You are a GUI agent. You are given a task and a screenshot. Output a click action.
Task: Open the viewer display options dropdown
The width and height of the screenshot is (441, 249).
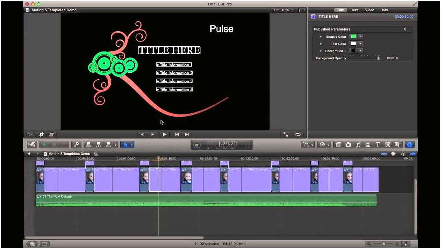(x=302, y=10)
